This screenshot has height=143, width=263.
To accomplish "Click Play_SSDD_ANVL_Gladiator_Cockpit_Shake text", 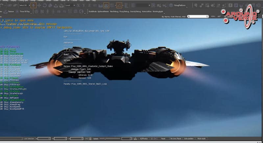I will click(x=92, y=66).
